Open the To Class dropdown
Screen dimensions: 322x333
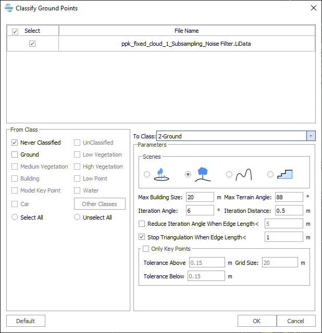coord(311,136)
